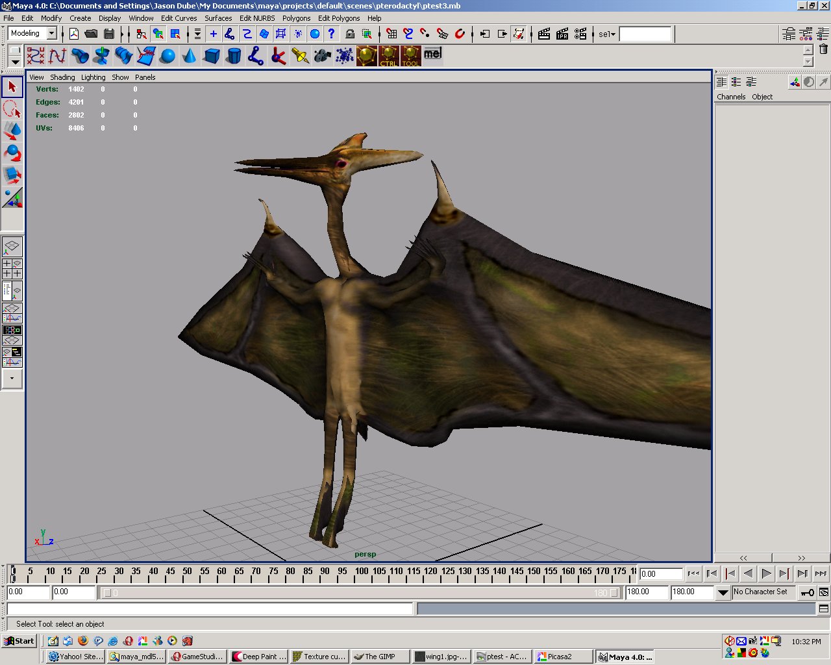This screenshot has height=665, width=831.
Task: Open the Edit Polygons menu
Action: [x=338, y=18]
